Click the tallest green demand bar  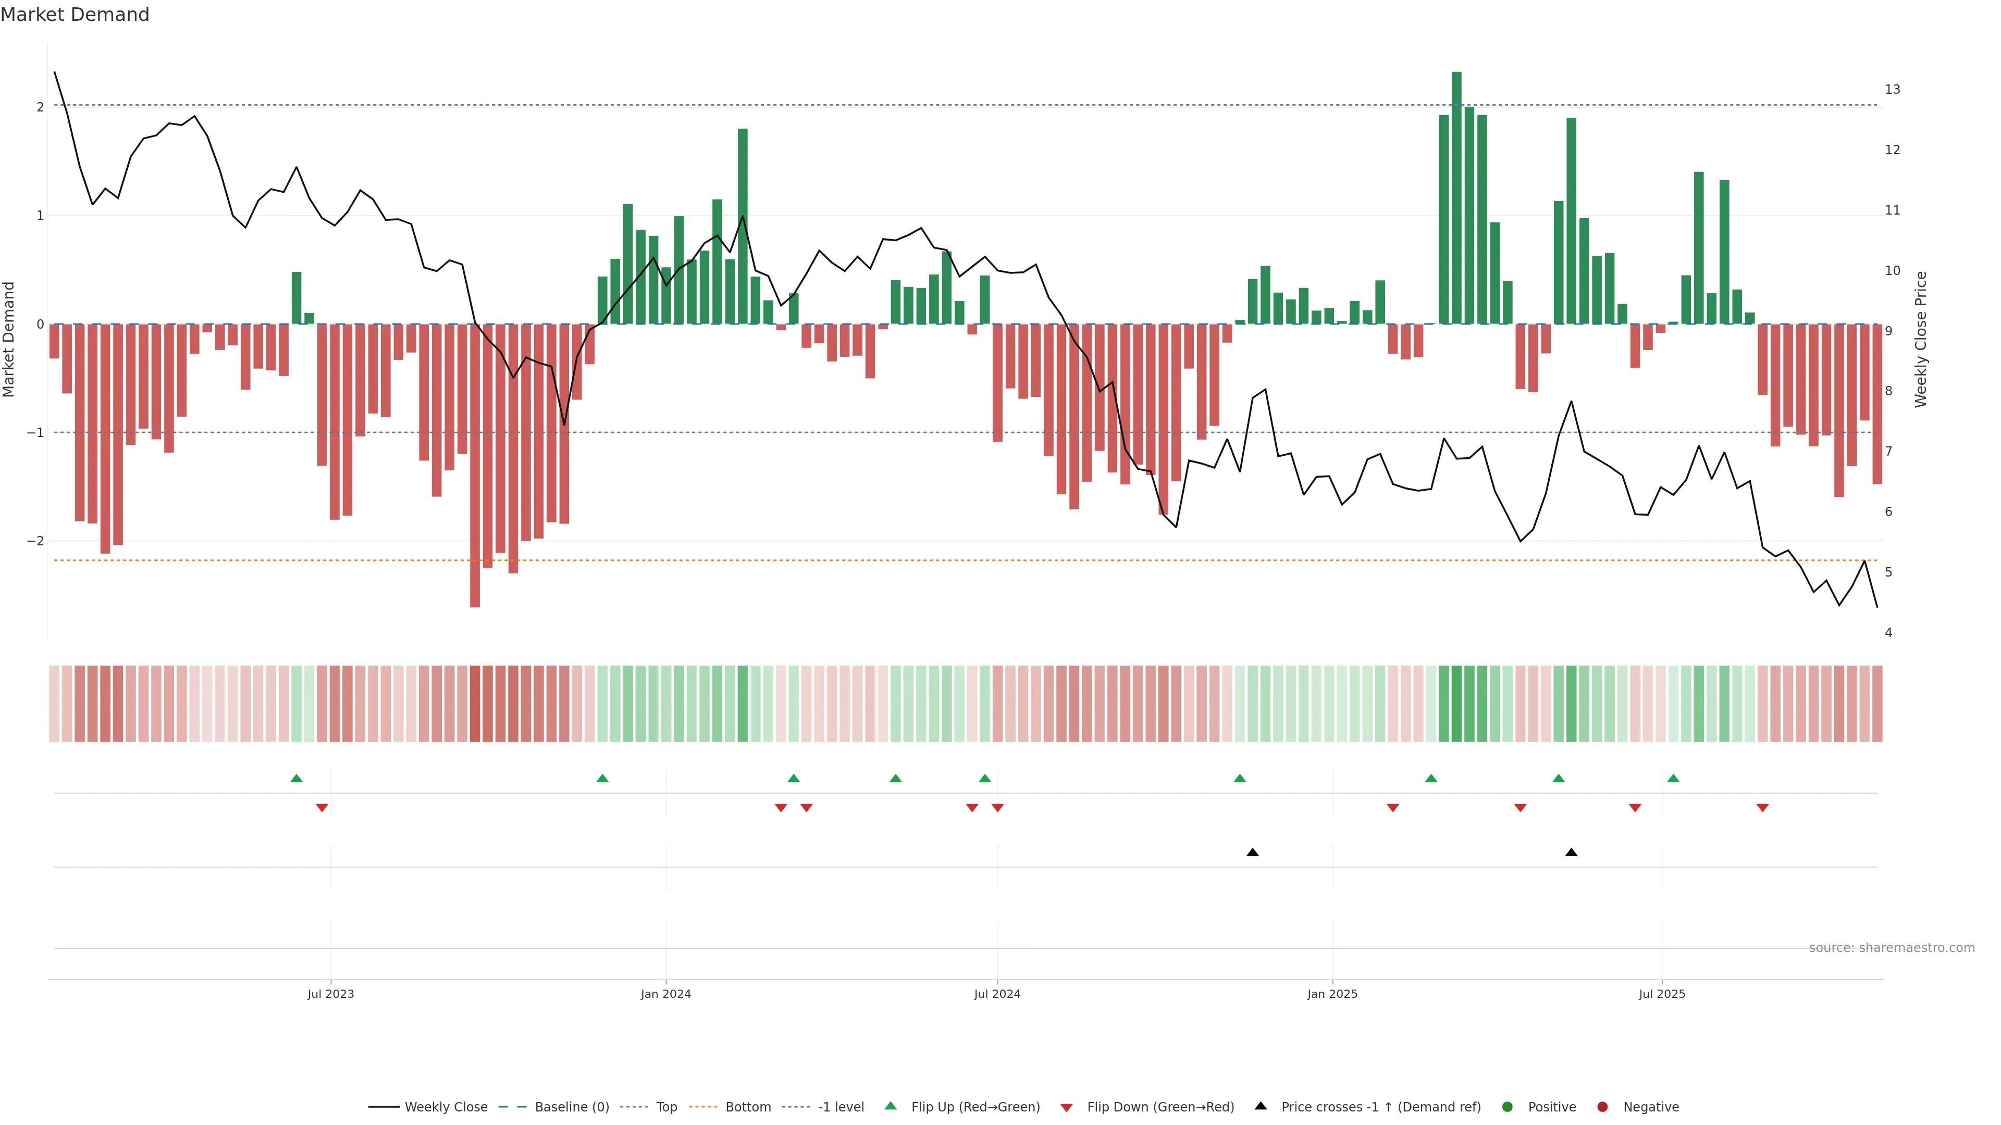point(1456,198)
